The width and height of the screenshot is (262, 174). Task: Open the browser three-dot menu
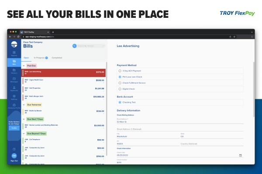pos(252,37)
